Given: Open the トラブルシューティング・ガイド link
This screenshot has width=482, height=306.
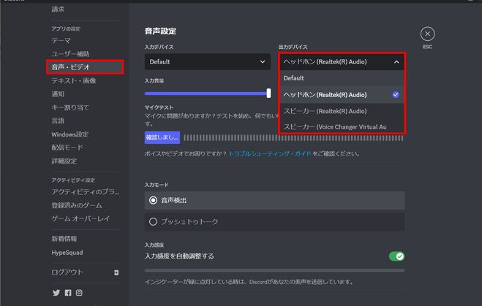Looking at the screenshot, I should [270, 154].
